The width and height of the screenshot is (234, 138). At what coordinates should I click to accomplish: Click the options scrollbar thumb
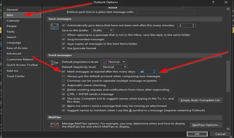click(x=228, y=76)
